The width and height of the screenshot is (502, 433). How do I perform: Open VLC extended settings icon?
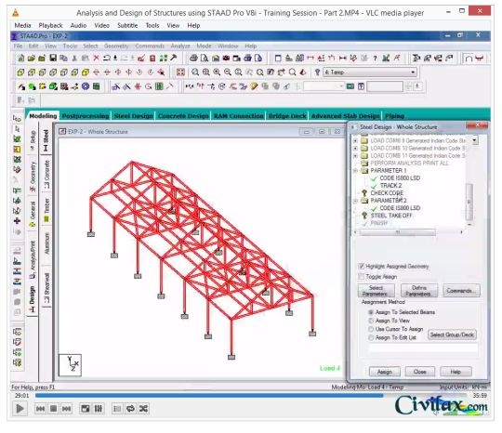tap(99, 409)
